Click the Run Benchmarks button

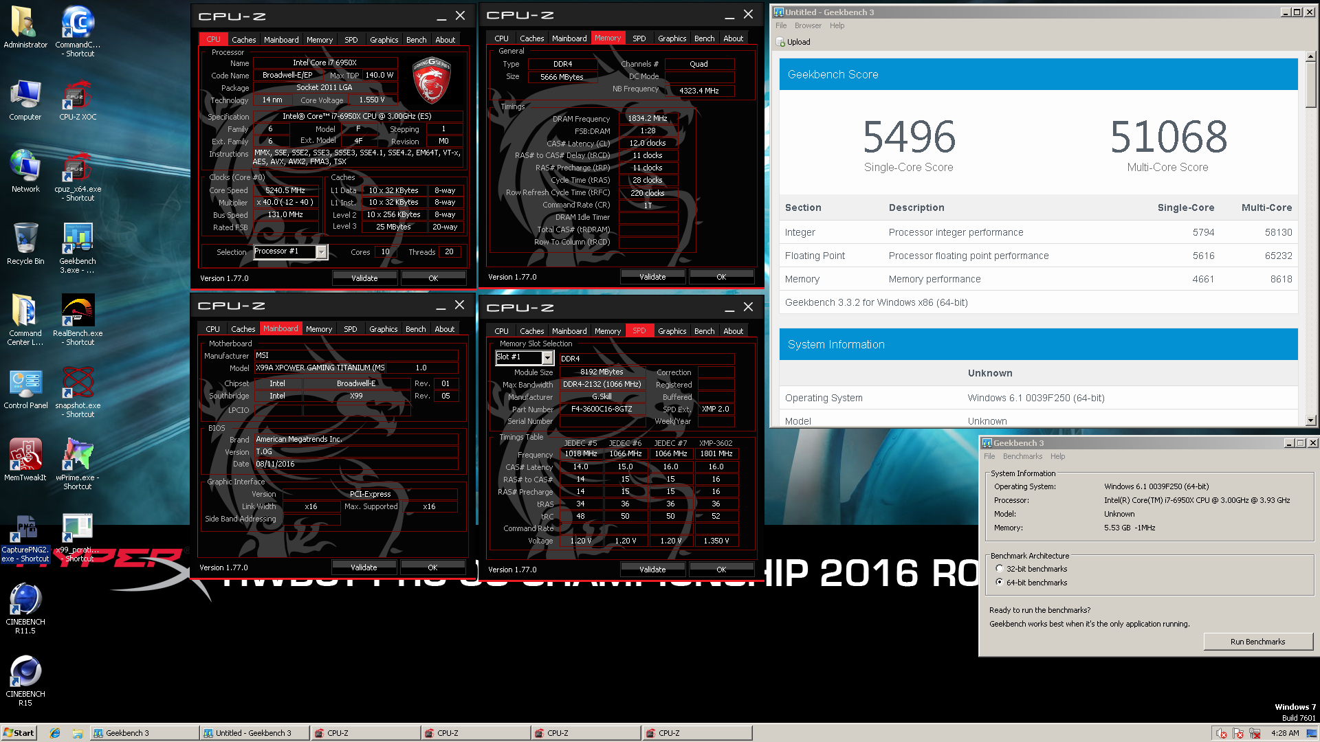point(1257,642)
